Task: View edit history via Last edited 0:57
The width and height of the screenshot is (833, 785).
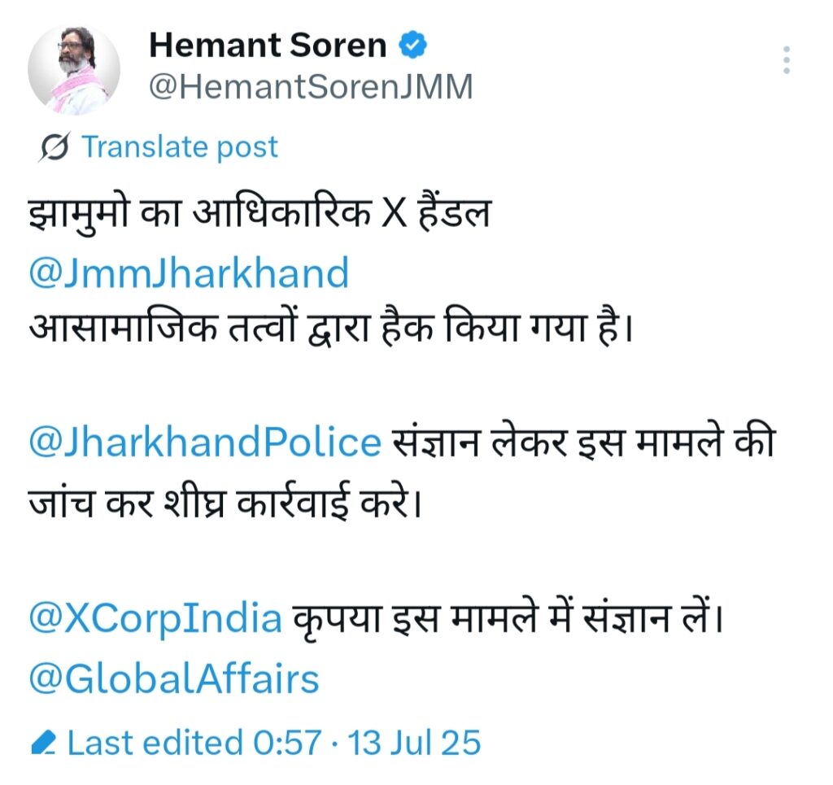Action: point(194,743)
